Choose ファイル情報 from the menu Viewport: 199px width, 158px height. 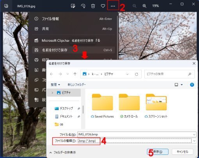coord(73,19)
